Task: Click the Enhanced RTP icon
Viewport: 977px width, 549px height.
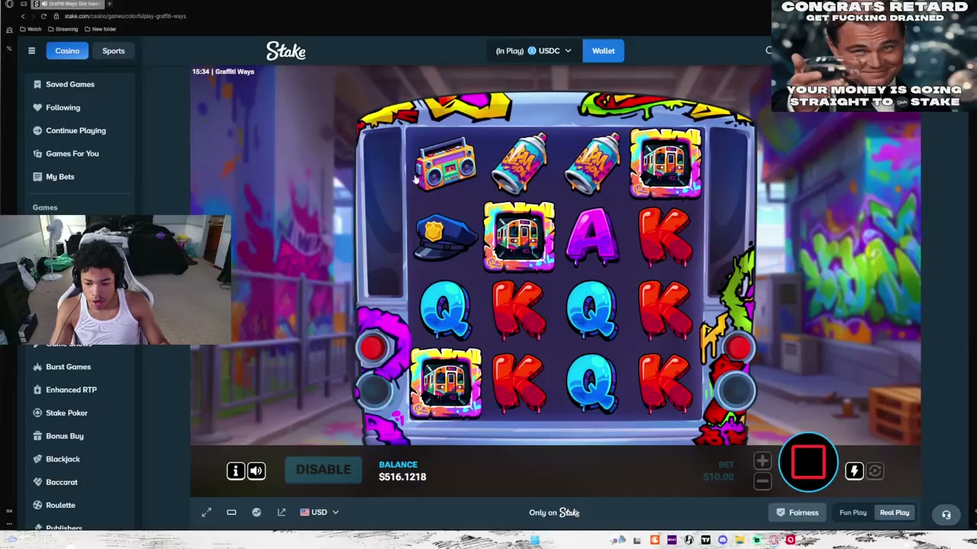Action: click(x=37, y=390)
